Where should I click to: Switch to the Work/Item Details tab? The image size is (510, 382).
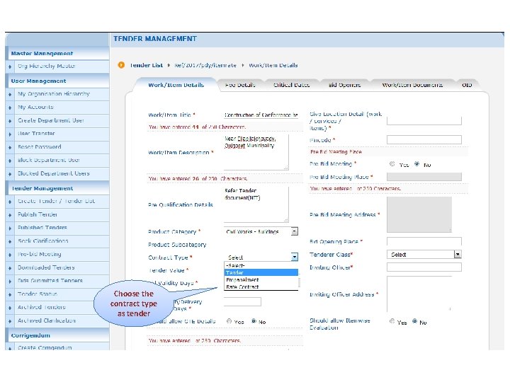[176, 85]
